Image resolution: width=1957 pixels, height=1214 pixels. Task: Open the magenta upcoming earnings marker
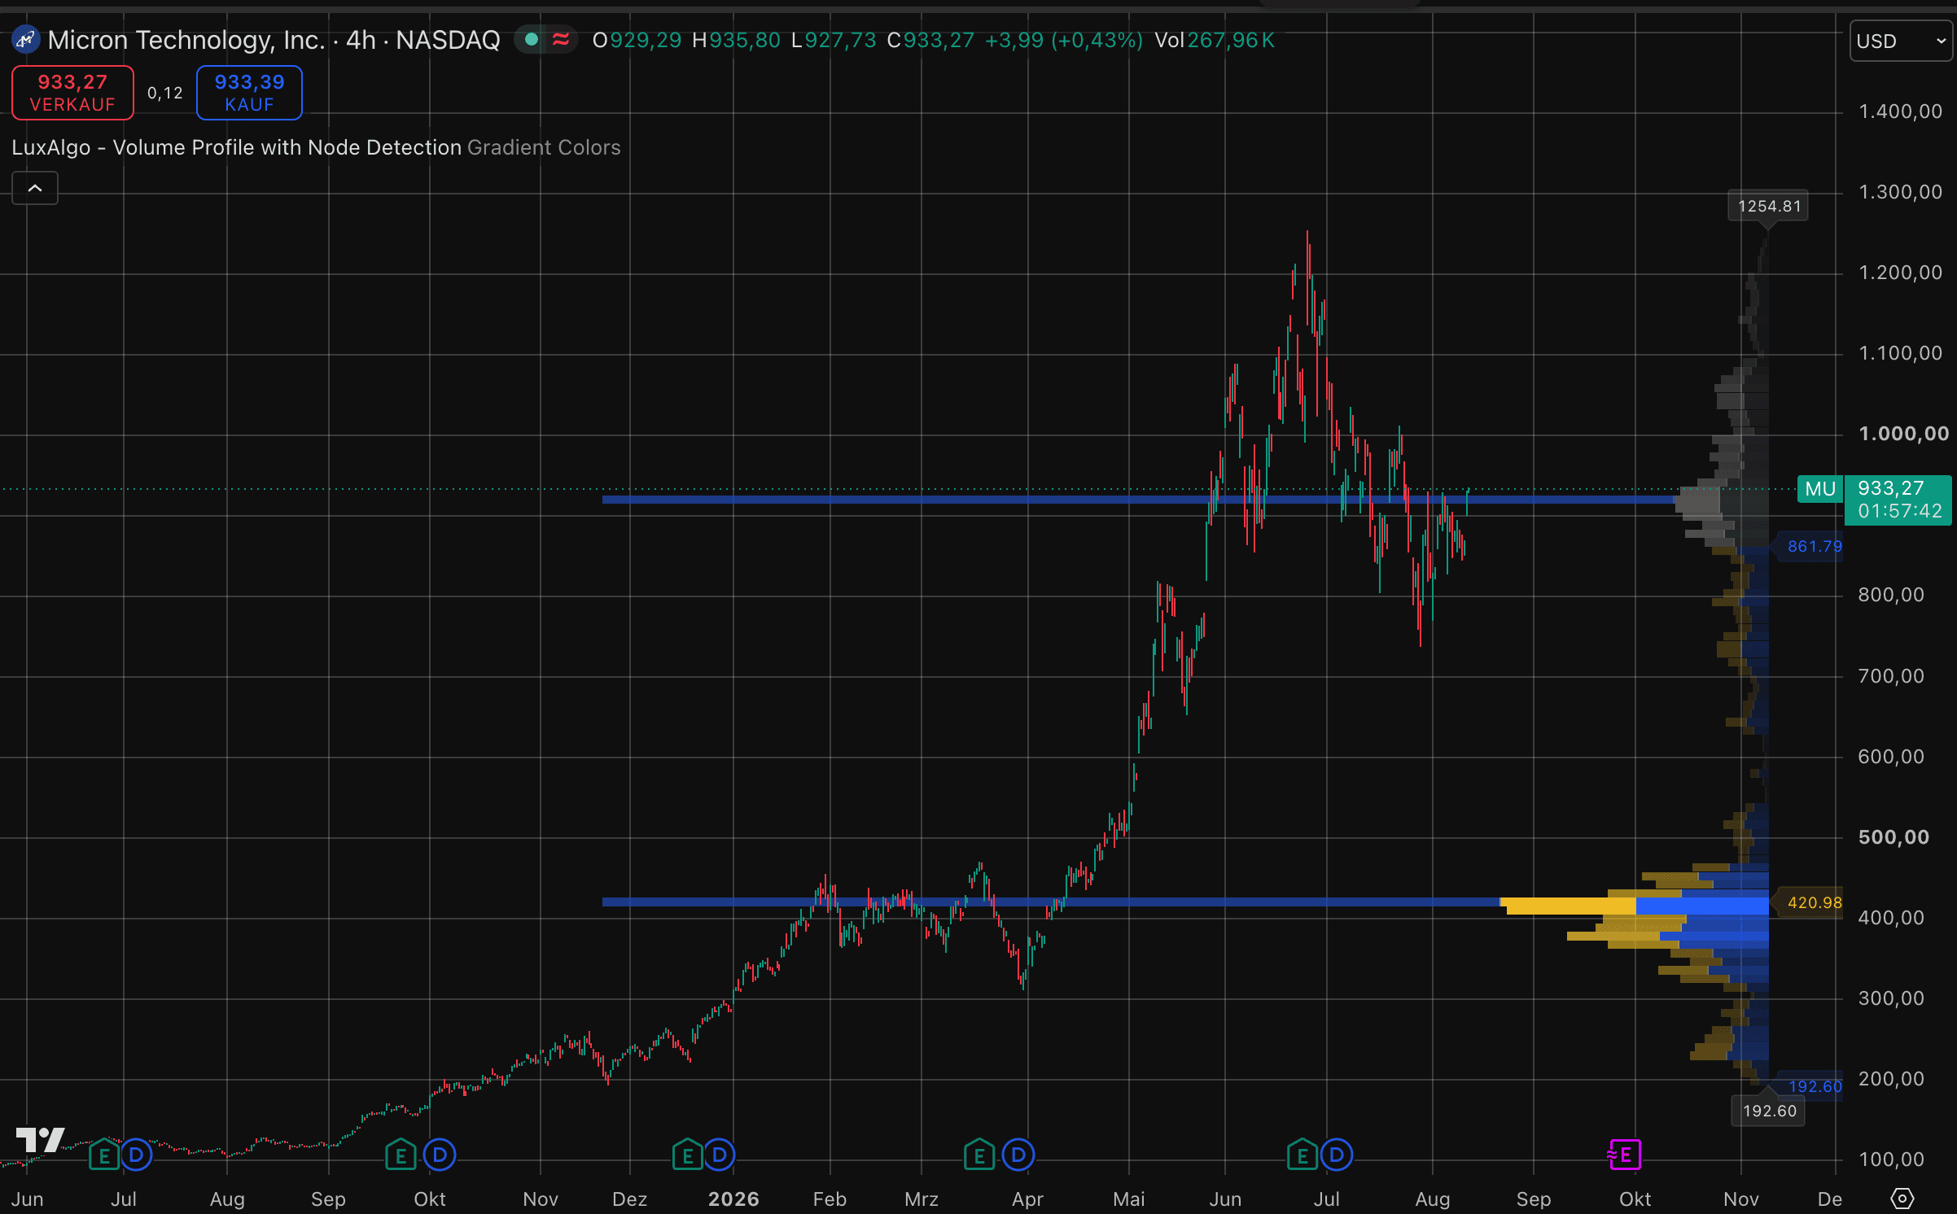(x=1625, y=1155)
